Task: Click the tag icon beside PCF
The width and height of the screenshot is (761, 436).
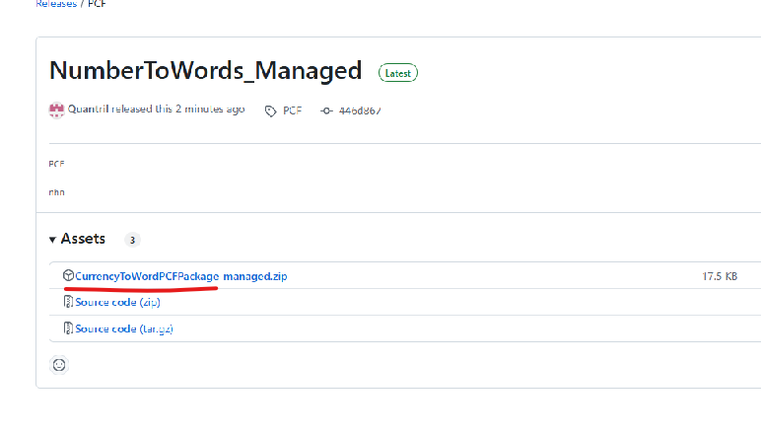Action: pos(270,110)
